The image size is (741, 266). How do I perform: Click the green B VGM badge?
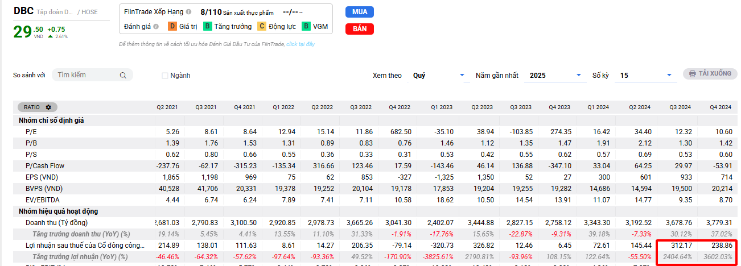tap(307, 26)
